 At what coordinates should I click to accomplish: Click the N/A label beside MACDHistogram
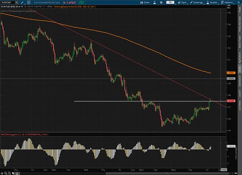tap(45, 135)
